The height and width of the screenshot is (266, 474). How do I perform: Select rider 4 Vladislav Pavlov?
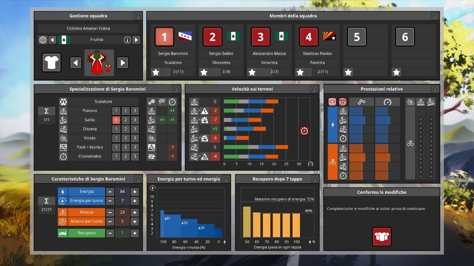[x=308, y=37]
